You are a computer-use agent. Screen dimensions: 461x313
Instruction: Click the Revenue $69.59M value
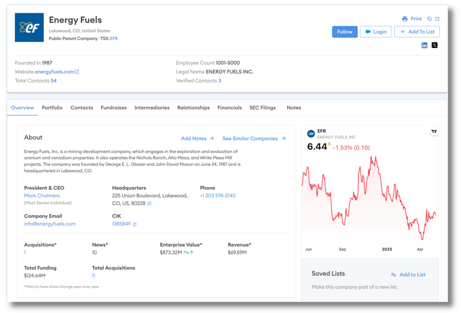point(237,253)
